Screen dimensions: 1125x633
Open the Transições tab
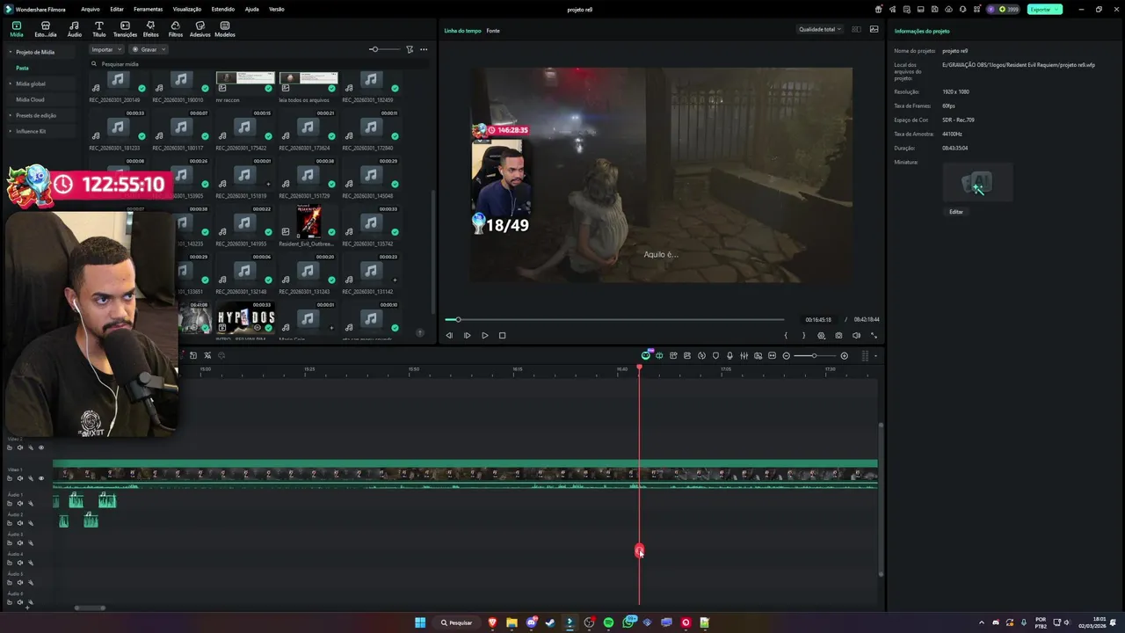click(125, 29)
